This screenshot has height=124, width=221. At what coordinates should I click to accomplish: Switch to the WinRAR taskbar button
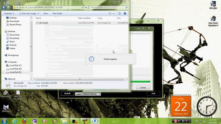(x=85, y=121)
